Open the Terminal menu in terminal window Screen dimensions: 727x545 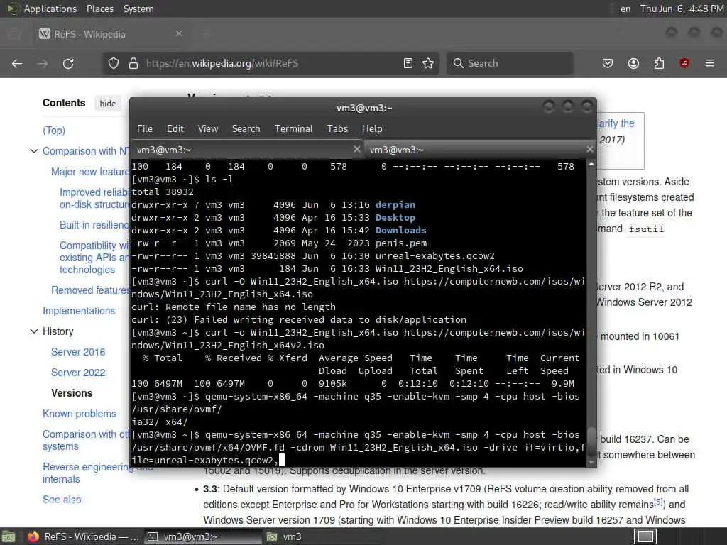(293, 129)
